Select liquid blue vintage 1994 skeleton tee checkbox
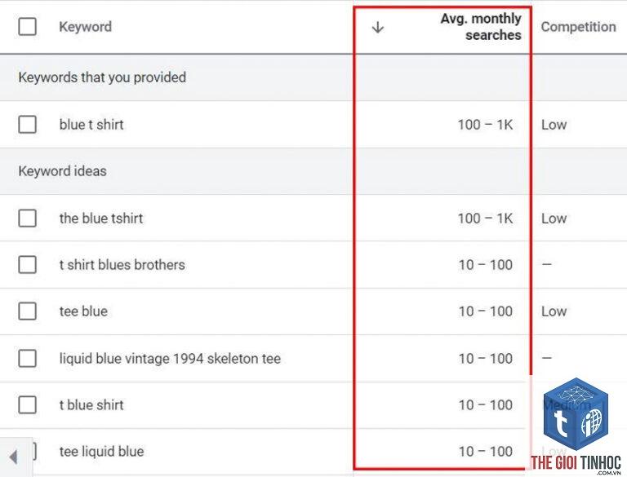627x477 pixels. (27, 358)
